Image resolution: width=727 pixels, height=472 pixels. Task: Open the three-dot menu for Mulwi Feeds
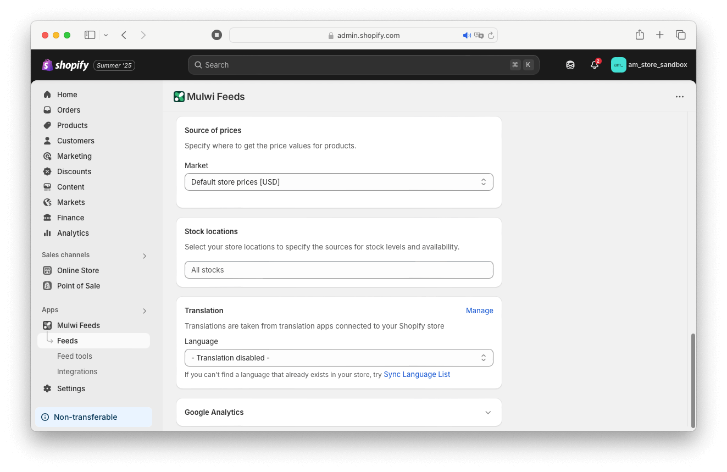(x=679, y=97)
